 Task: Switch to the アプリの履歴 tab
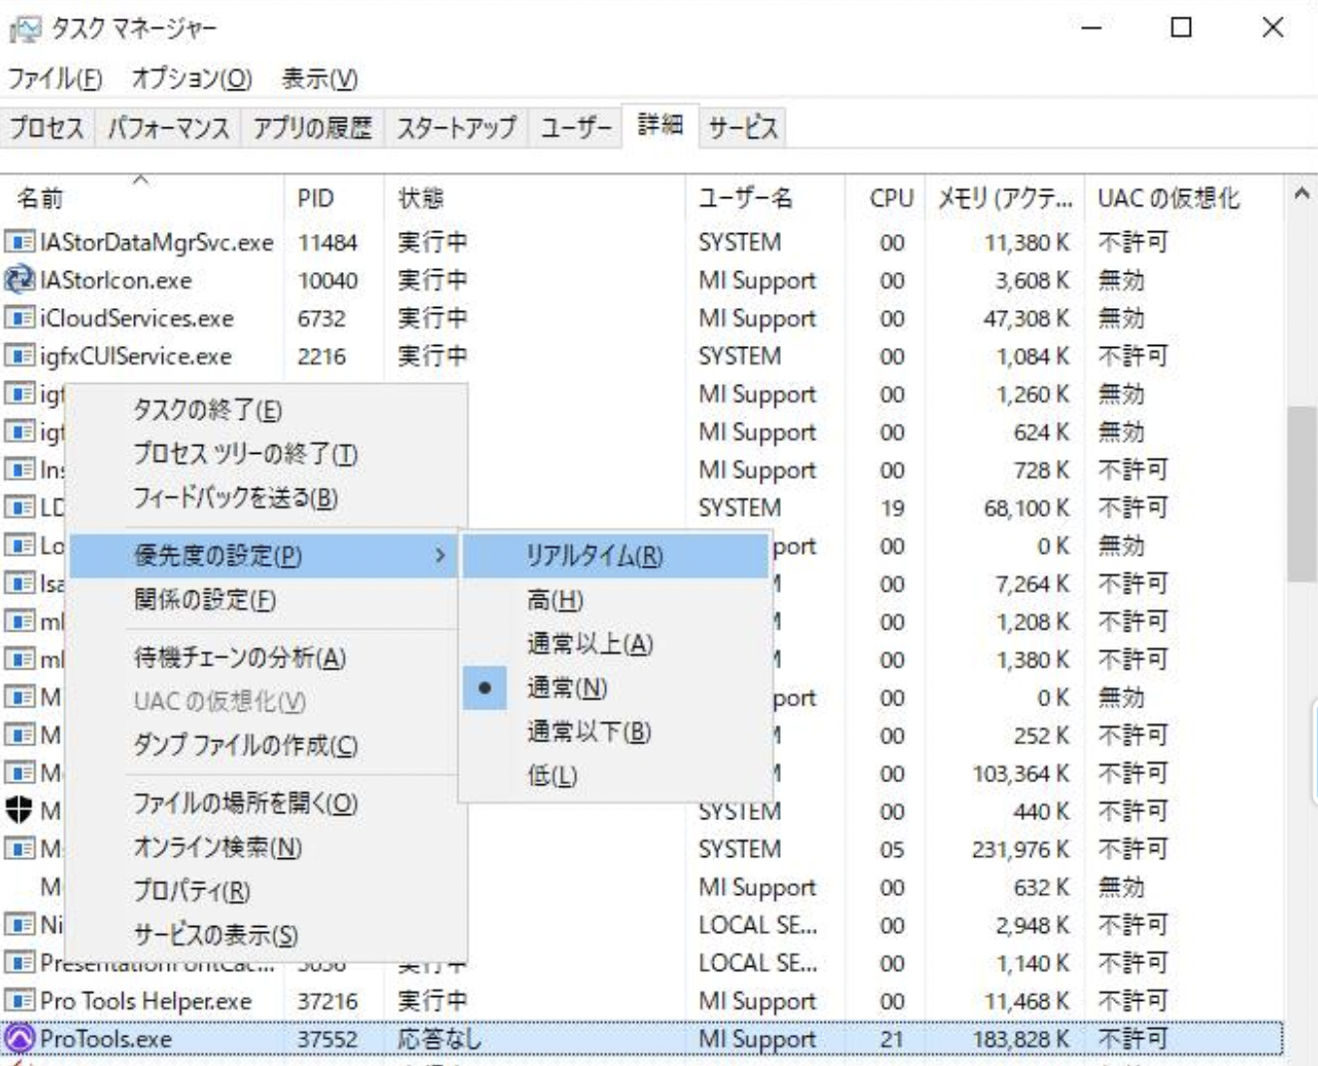pyautogui.click(x=312, y=127)
